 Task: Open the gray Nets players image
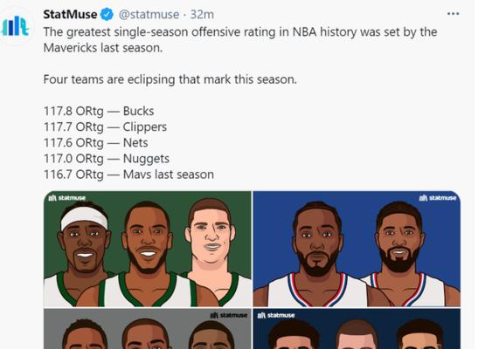[147, 329]
